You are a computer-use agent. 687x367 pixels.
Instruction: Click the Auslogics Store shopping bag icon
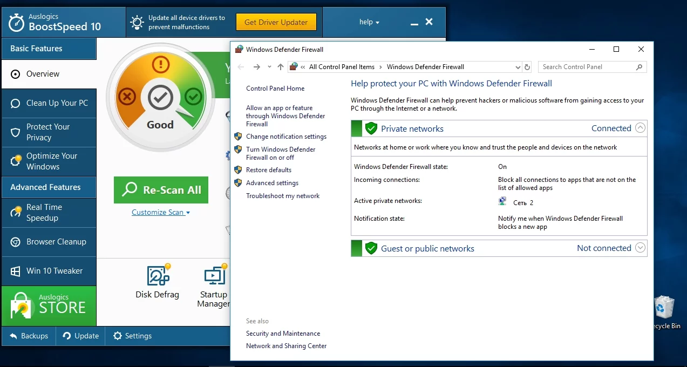tap(21, 305)
